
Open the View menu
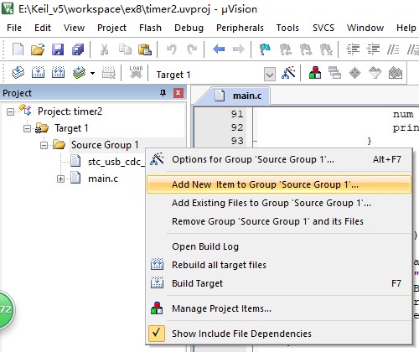coord(74,28)
